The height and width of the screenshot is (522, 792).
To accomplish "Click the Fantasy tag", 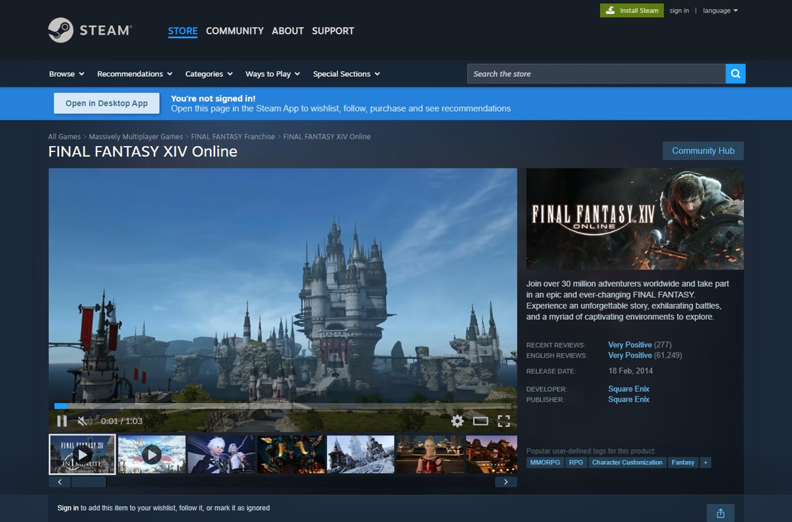I will (683, 463).
